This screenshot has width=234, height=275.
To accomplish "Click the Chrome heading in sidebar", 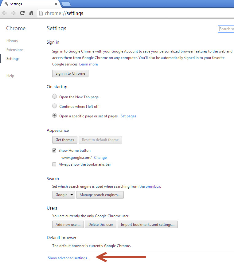I will [16, 28].
